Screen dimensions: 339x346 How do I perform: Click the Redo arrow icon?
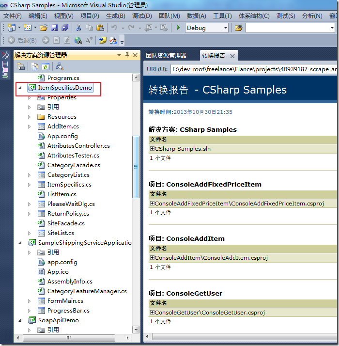coord(131,28)
